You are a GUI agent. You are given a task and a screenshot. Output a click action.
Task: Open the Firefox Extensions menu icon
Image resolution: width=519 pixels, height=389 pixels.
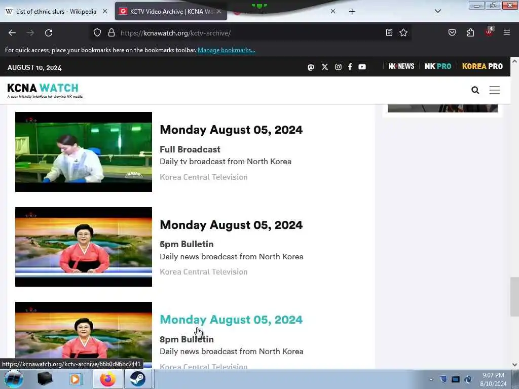point(470,32)
